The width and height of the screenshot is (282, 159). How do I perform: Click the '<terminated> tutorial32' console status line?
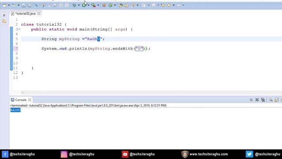(x=88, y=106)
